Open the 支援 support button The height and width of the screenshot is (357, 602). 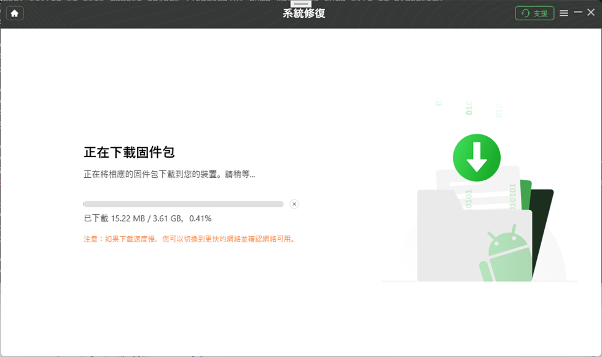coord(534,13)
